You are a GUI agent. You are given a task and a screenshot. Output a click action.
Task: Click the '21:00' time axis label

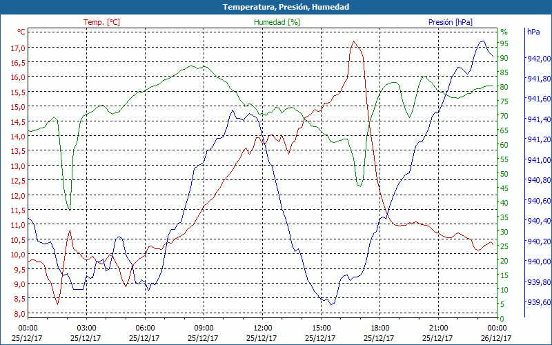point(438,328)
